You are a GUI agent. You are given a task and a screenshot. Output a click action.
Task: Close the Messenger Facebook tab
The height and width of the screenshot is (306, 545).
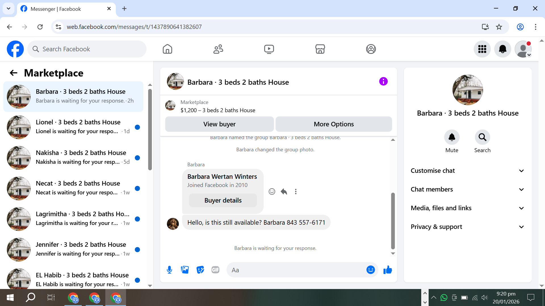pyautogui.click(x=109, y=8)
